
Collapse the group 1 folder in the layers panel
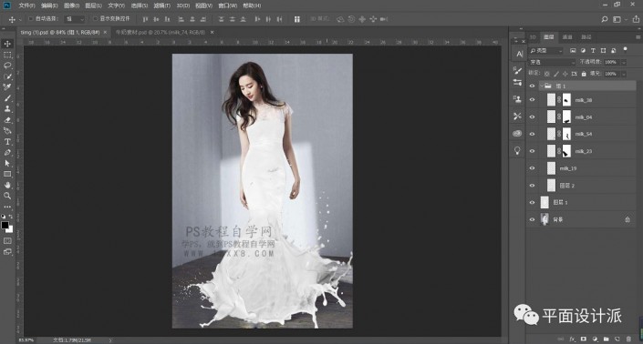[541, 86]
